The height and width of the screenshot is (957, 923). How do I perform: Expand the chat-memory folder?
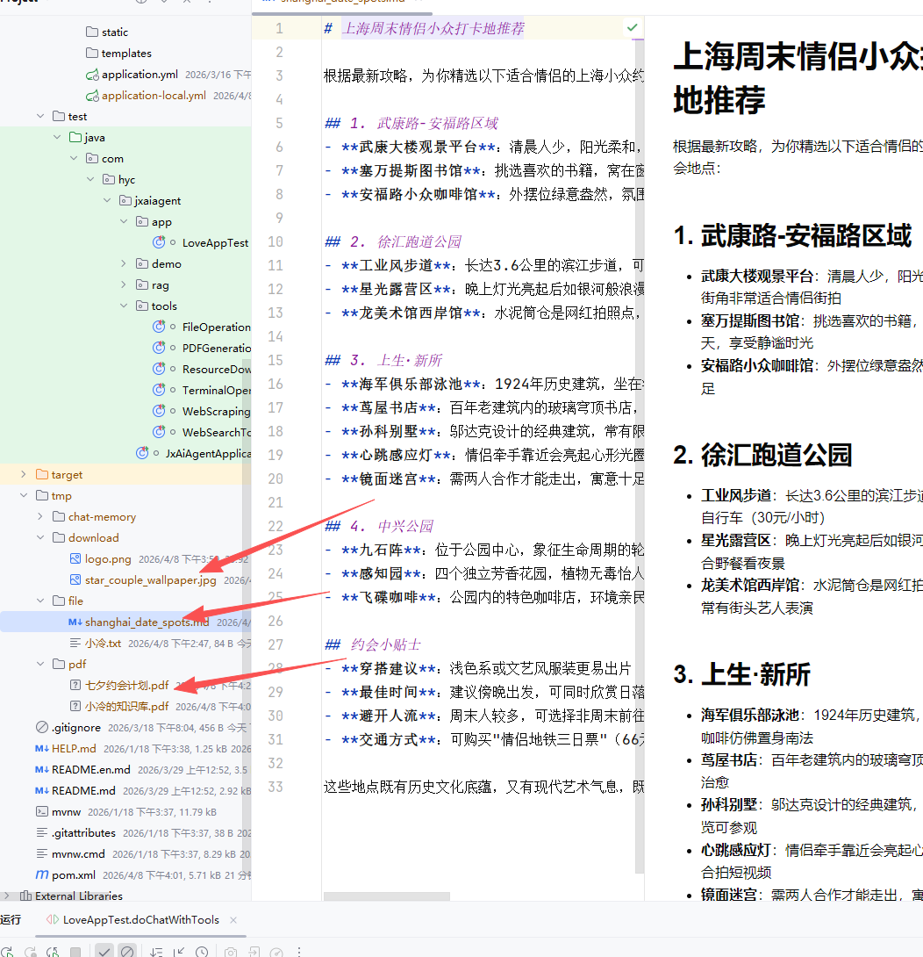(40, 516)
